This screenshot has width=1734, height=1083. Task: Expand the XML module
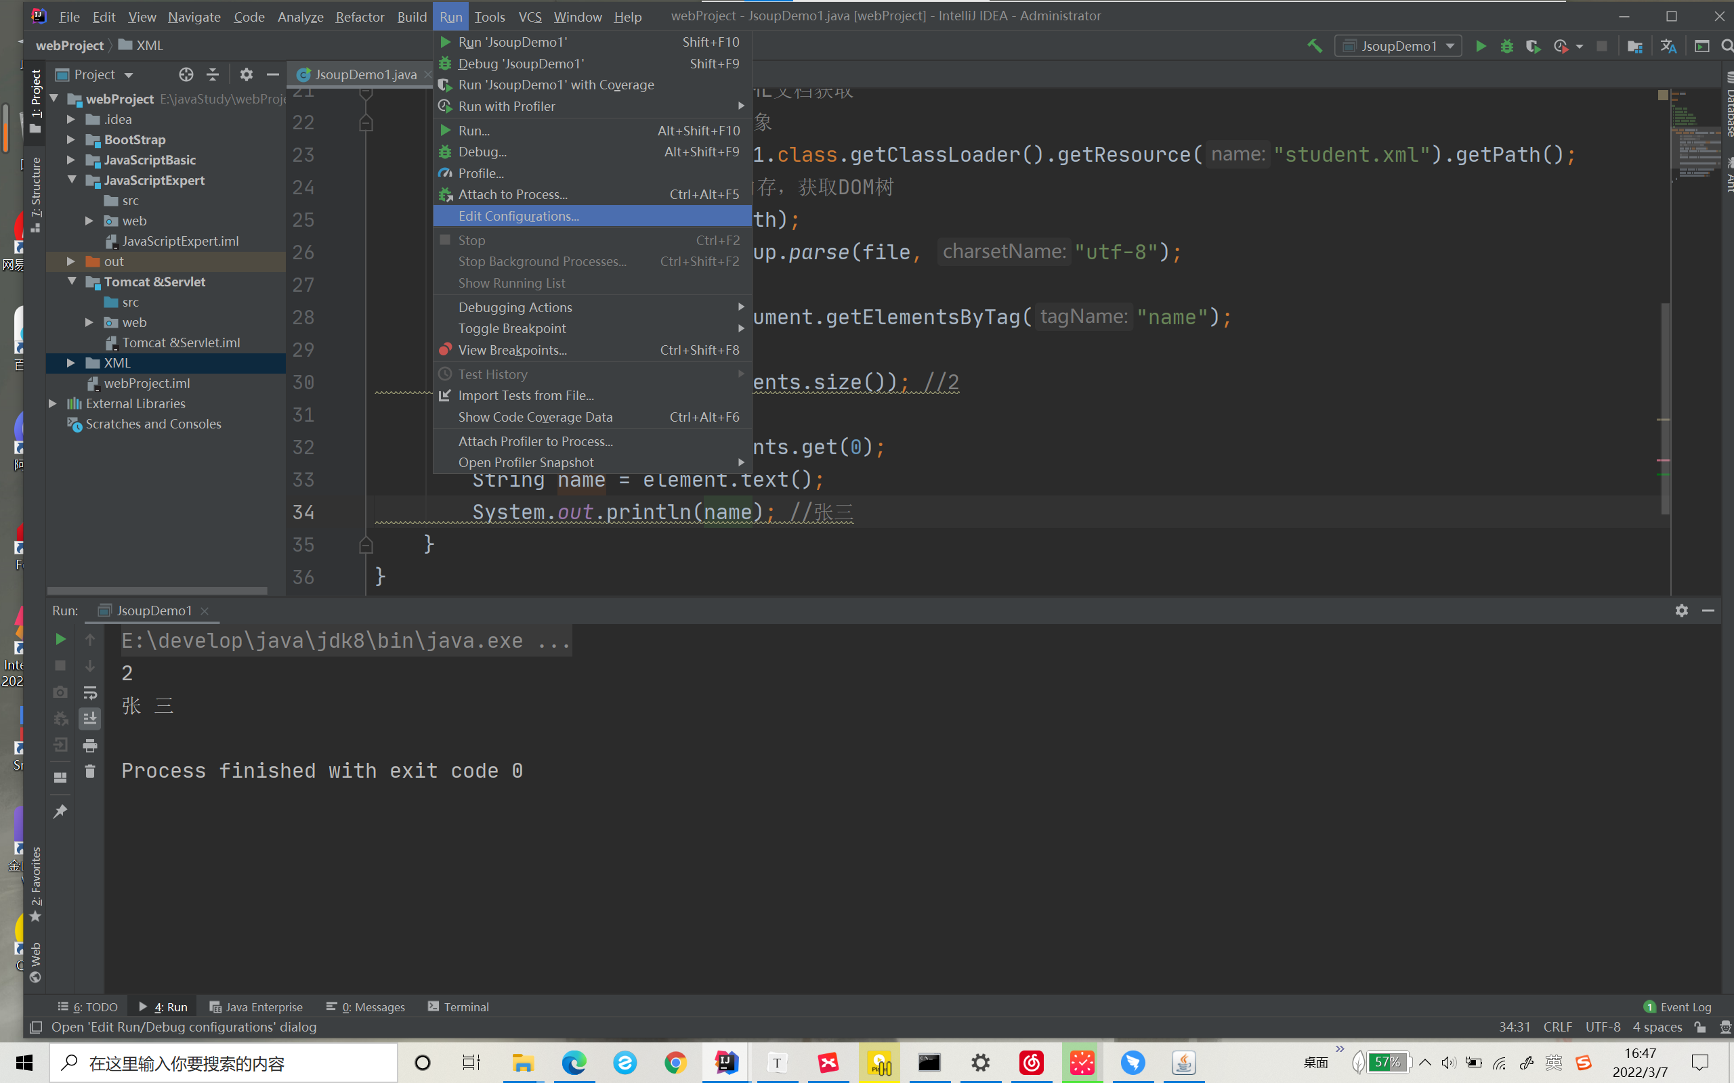pos(71,363)
